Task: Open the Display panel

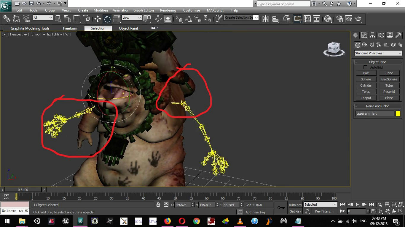Action: pos(390,35)
